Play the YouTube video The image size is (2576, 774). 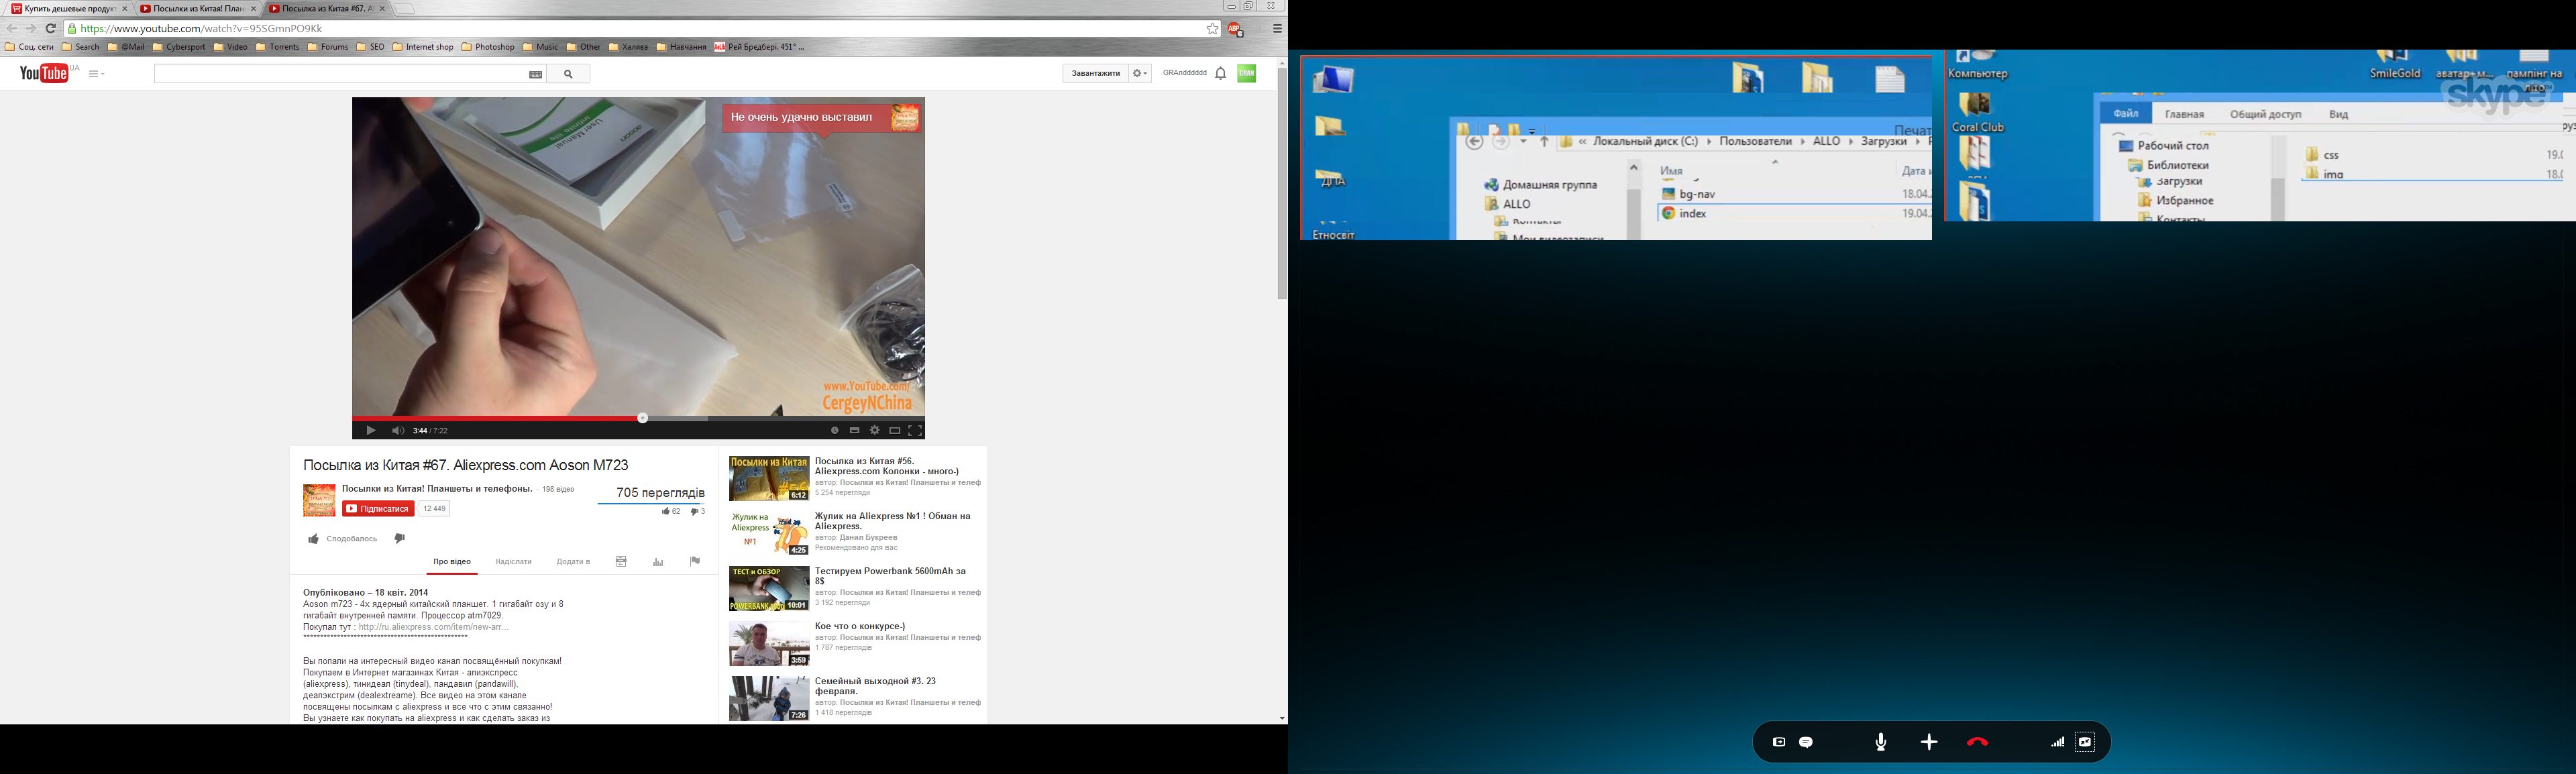click(370, 430)
